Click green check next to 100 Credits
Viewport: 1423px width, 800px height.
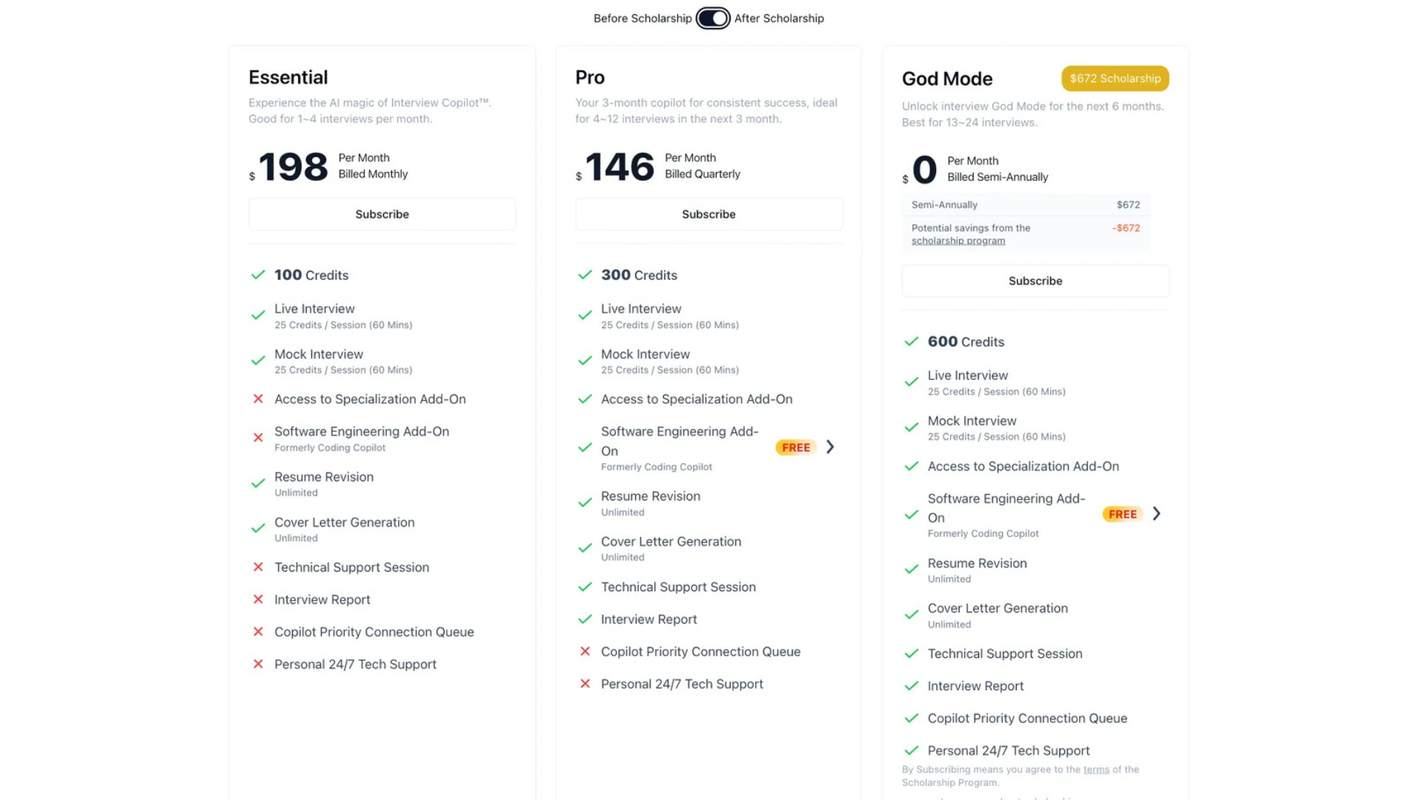[x=258, y=275]
